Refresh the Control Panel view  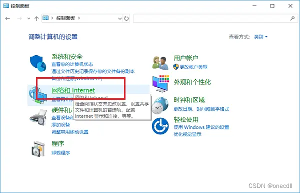(x=126, y=19)
